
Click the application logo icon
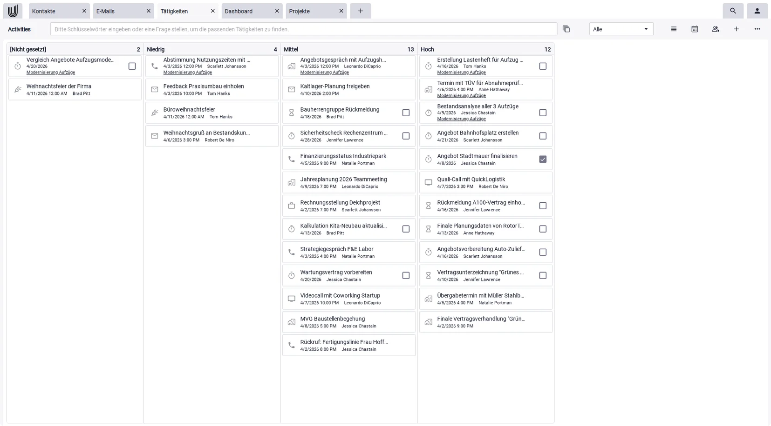click(13, 11)
